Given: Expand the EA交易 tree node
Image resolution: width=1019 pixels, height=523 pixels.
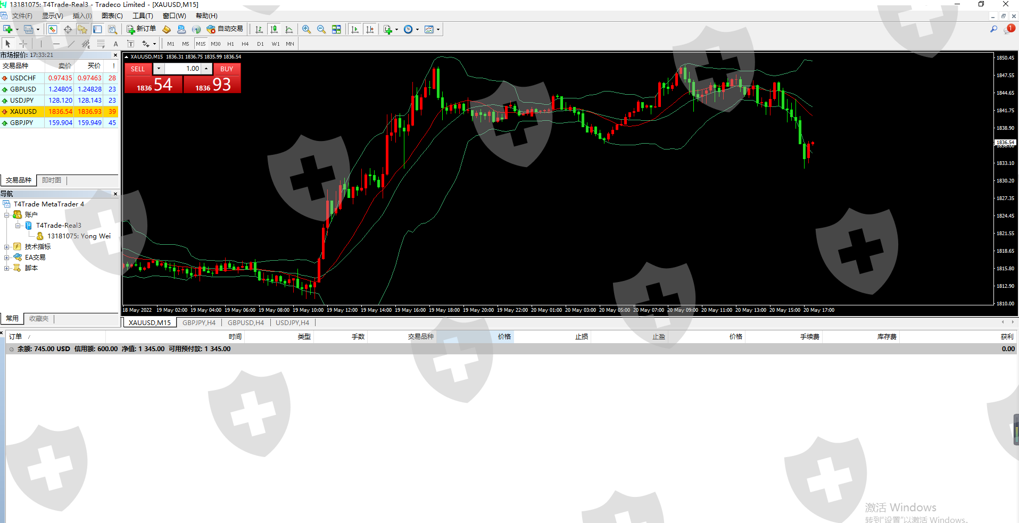Looking at the screenshot, I should pos(7,258).
